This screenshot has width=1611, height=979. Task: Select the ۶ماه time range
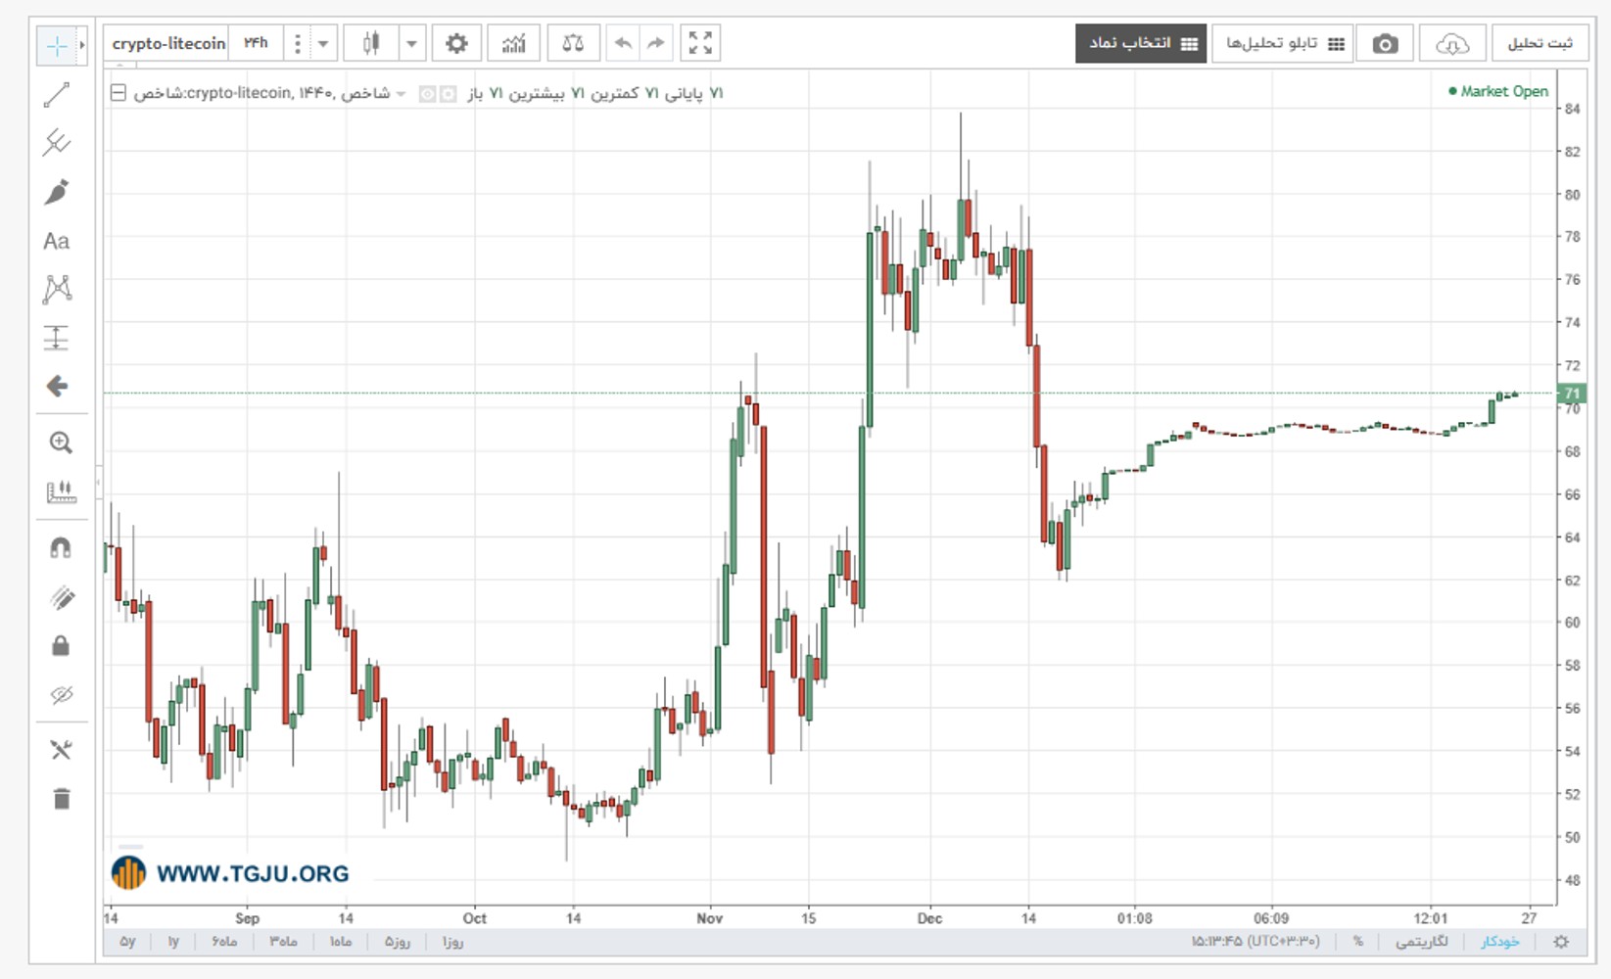224,942
